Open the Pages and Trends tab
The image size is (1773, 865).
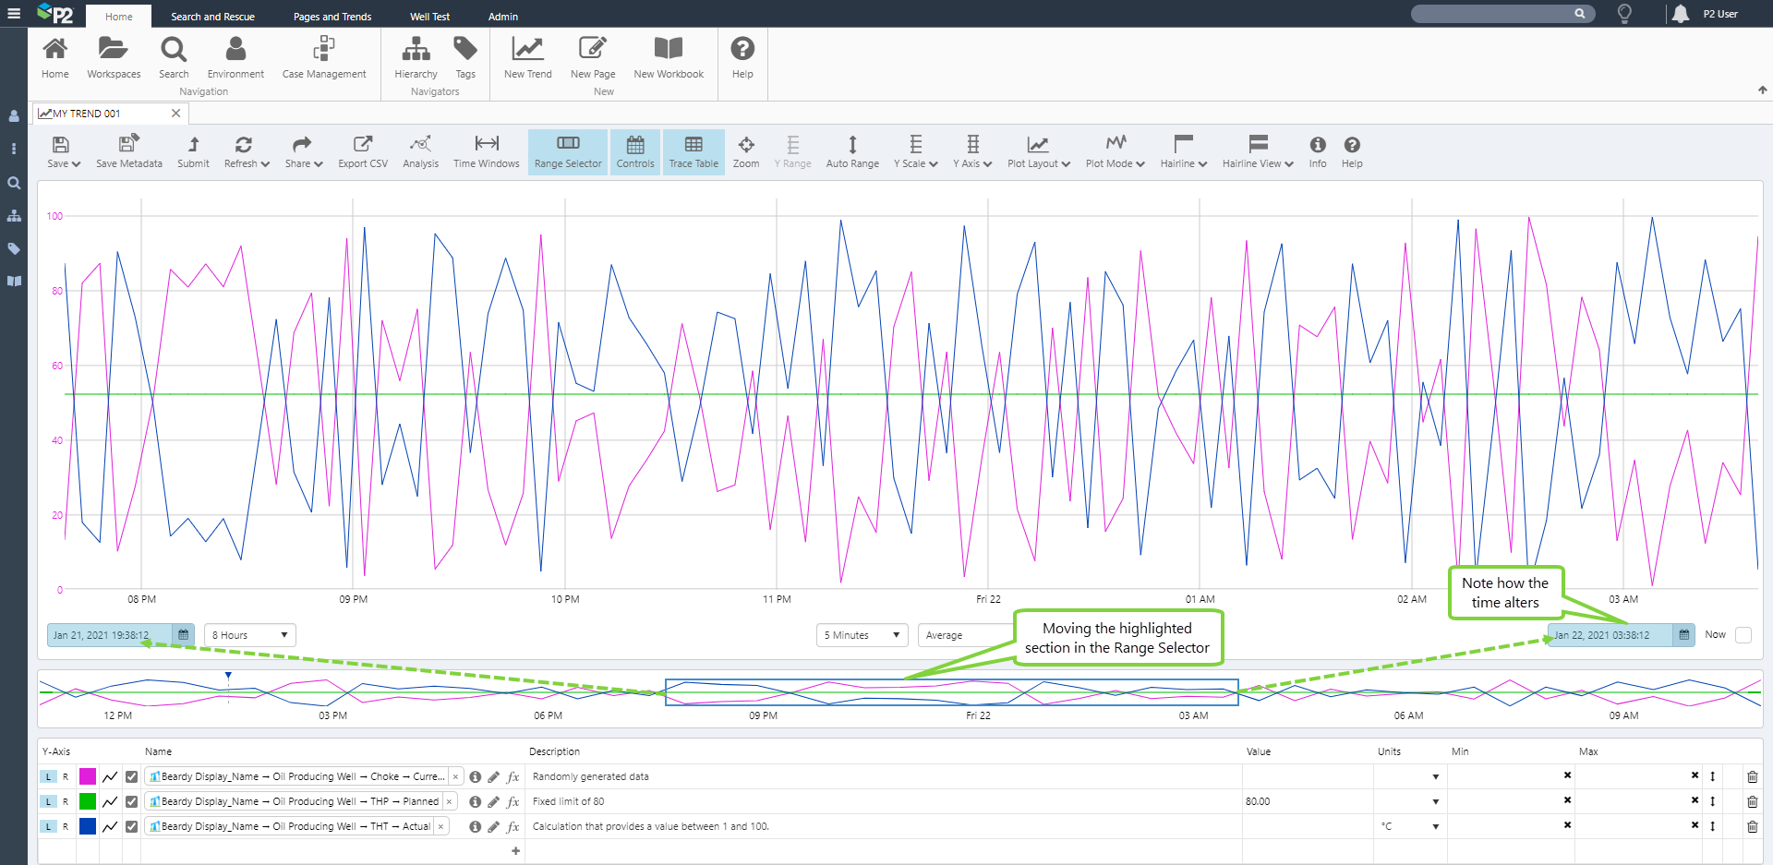[x=332, y=17]
